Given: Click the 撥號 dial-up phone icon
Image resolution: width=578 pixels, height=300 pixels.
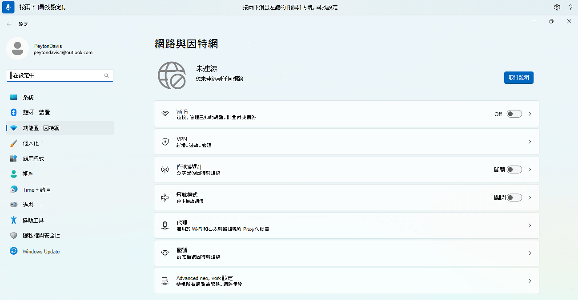Looking at the screenshot, I should point(165,253).
